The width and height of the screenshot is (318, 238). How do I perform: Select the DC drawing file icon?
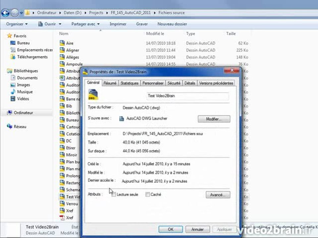(x=62, y=141)
